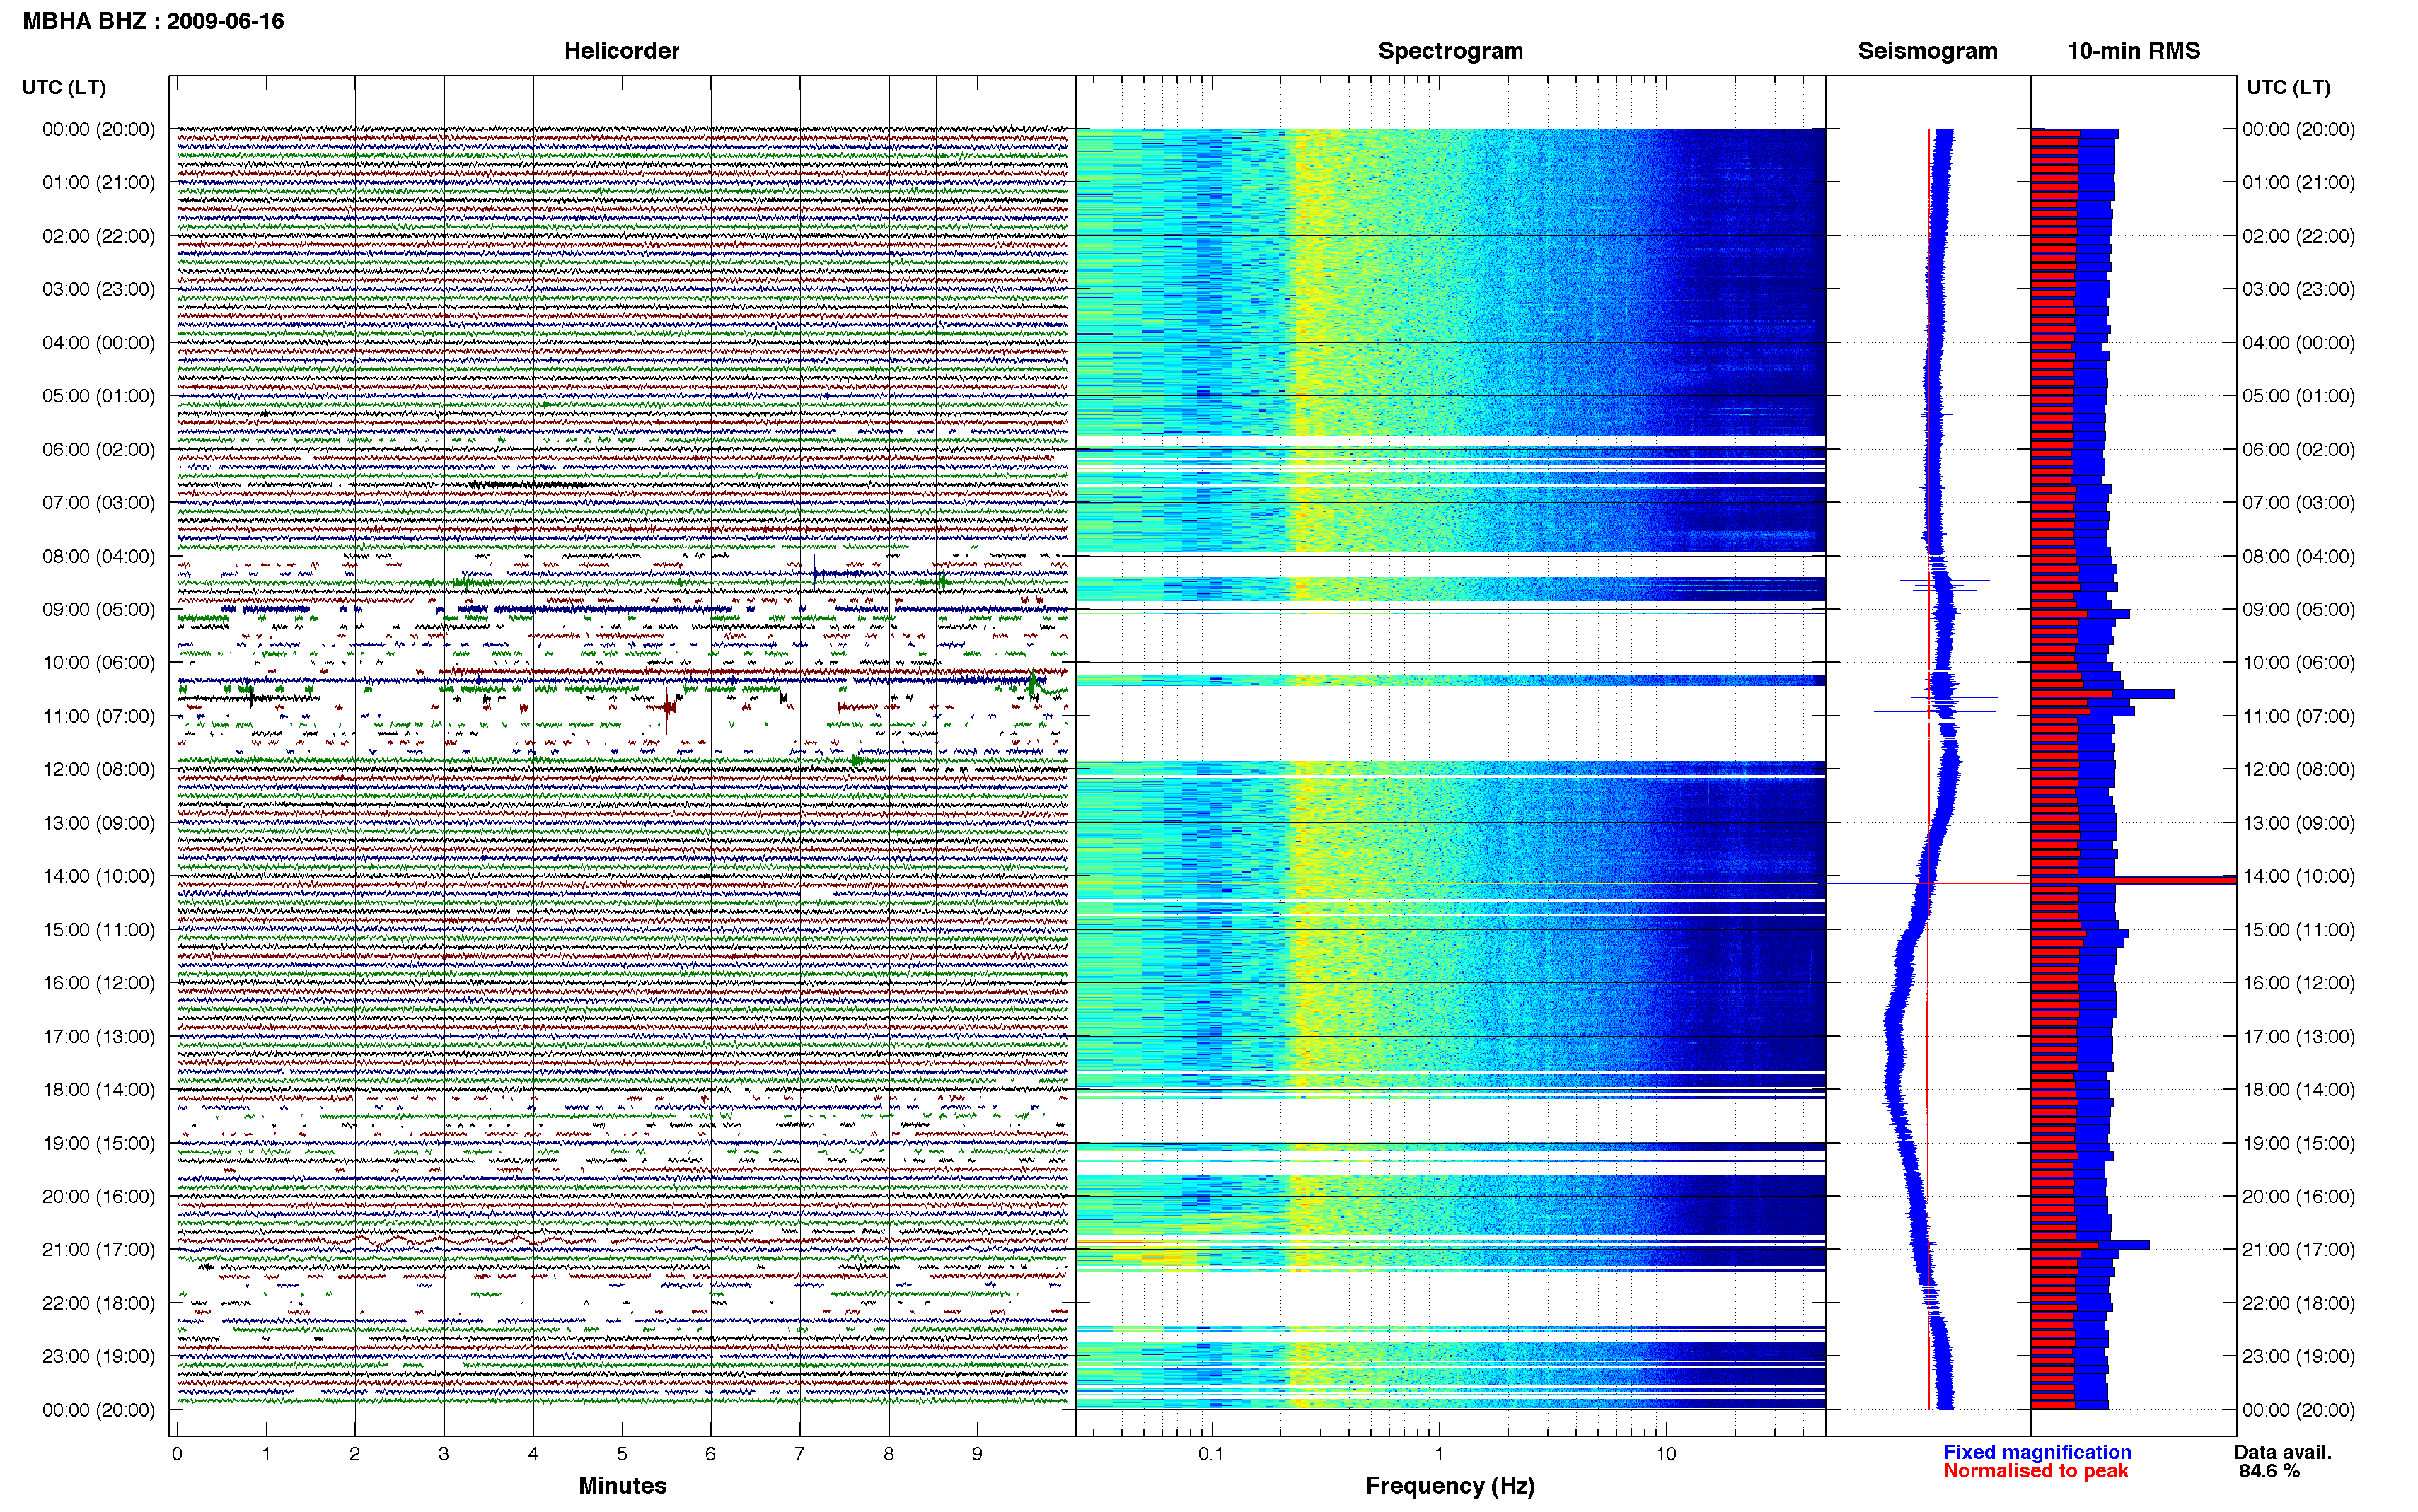Click the '7' tick on the Minutes axis

click(x=799, y=1454)
